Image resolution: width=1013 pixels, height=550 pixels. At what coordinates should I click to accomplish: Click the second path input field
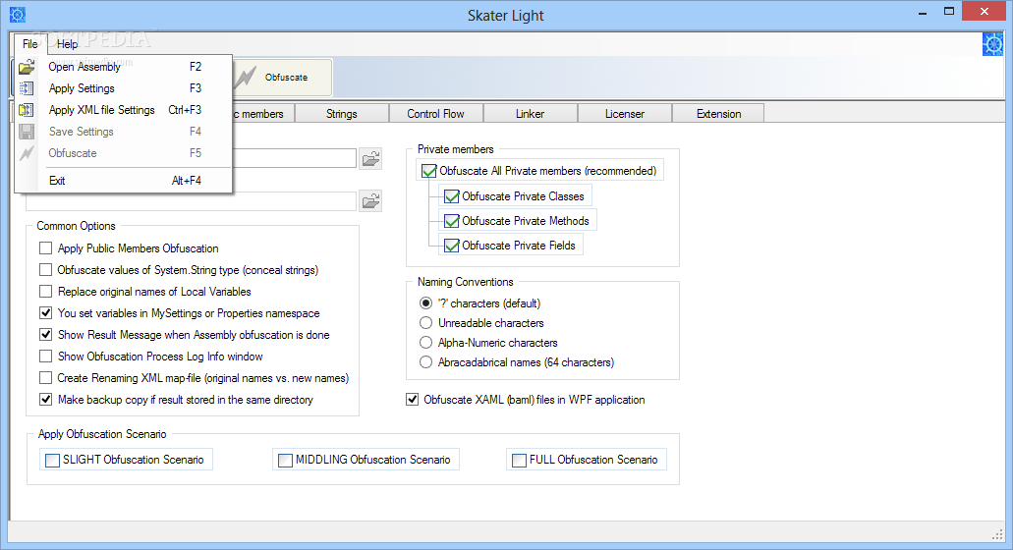click(x=192, y=200)
